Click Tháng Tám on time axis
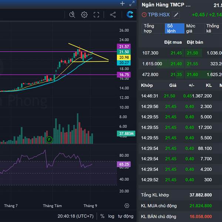Screen dimensions: 222x222 click(x=52, y=206)
